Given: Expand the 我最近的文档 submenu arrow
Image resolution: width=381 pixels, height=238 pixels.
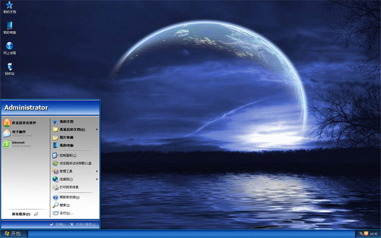Looking at the screenshot, I should pos(97,129).
